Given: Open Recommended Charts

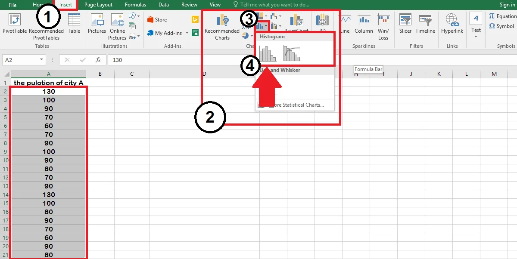Looking at the screenshot, I should [222, 27].
